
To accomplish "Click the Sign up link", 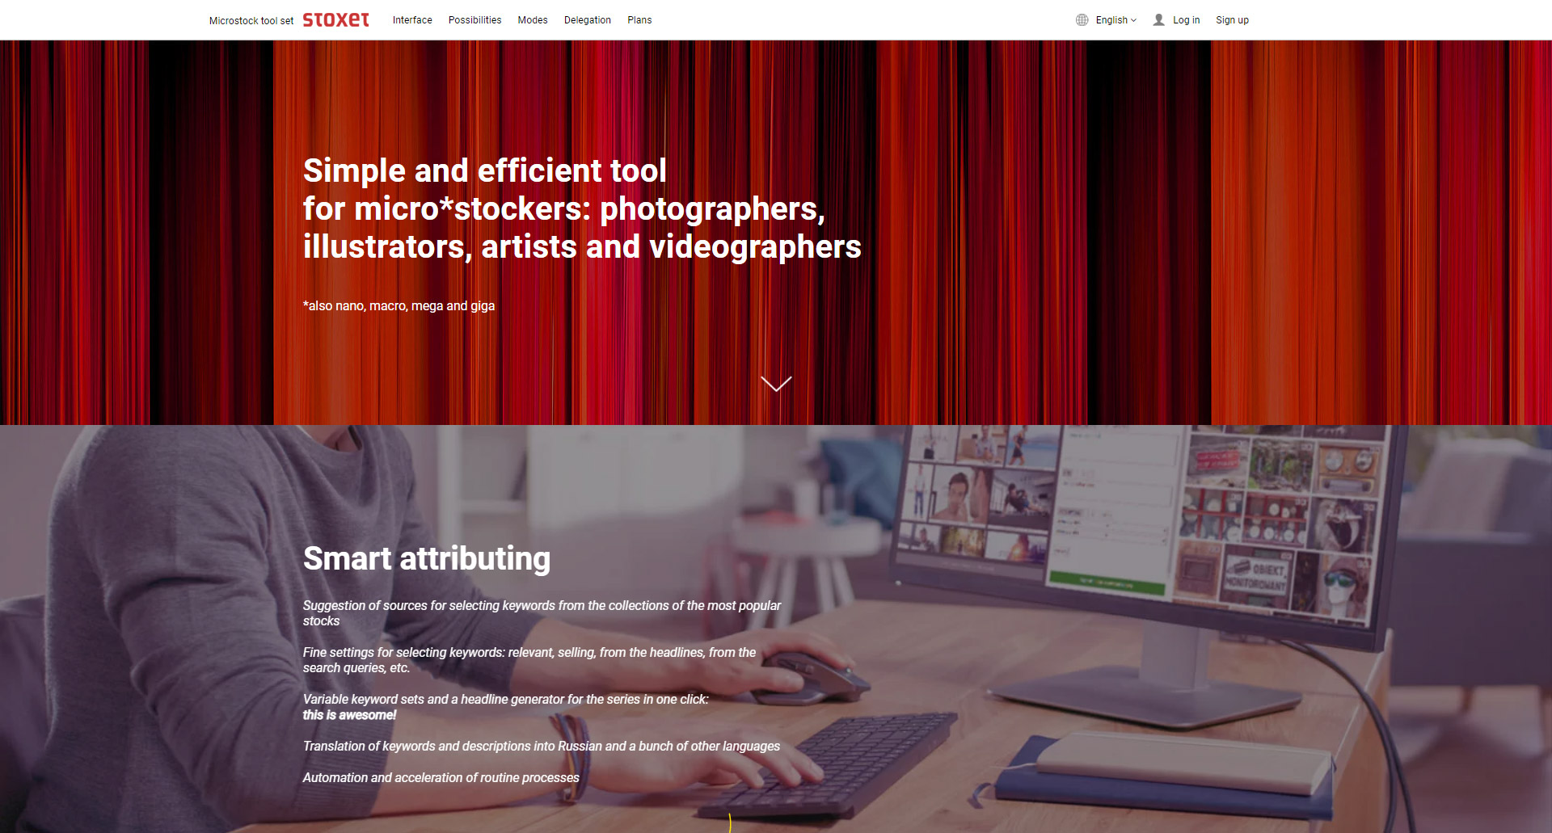I will click(x=1232, y=20).
